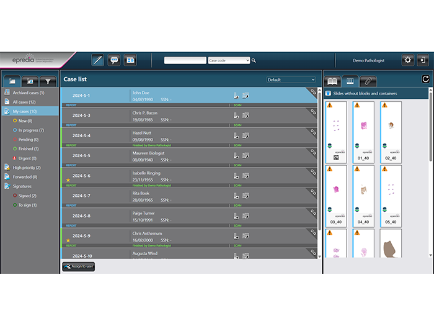Click the ID card layout icon in top toolbar

[130, 60]
